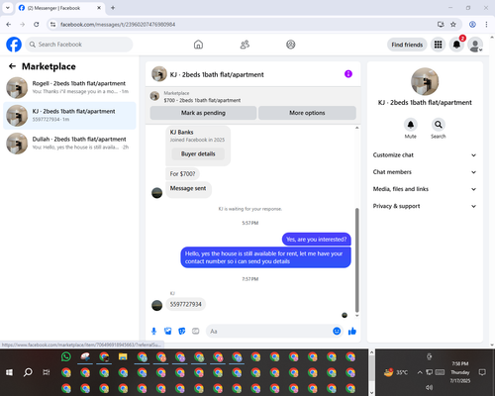Open weather widget showing 35°C

396,372
